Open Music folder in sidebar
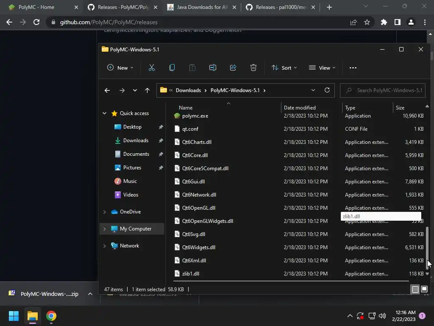Screen dimensions: 434x326 tap(130, 181)
